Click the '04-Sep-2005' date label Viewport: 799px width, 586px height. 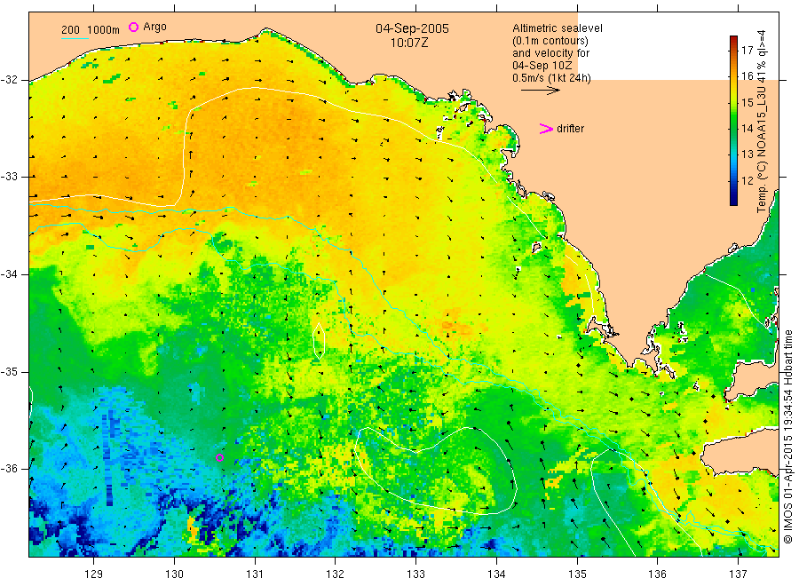tap(412, 28)
